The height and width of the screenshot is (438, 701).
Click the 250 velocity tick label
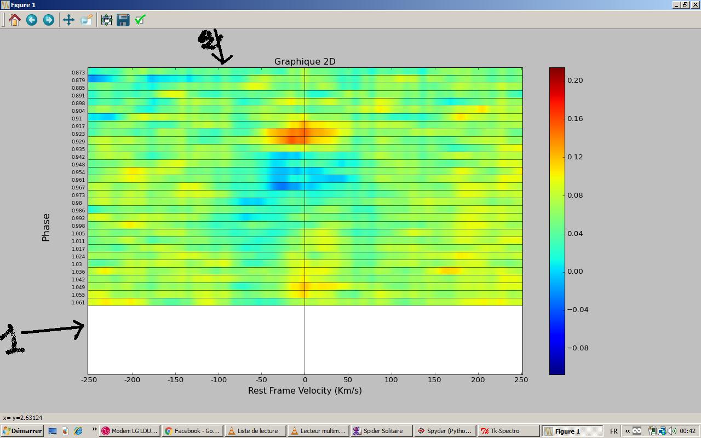[x=521, y=379]
